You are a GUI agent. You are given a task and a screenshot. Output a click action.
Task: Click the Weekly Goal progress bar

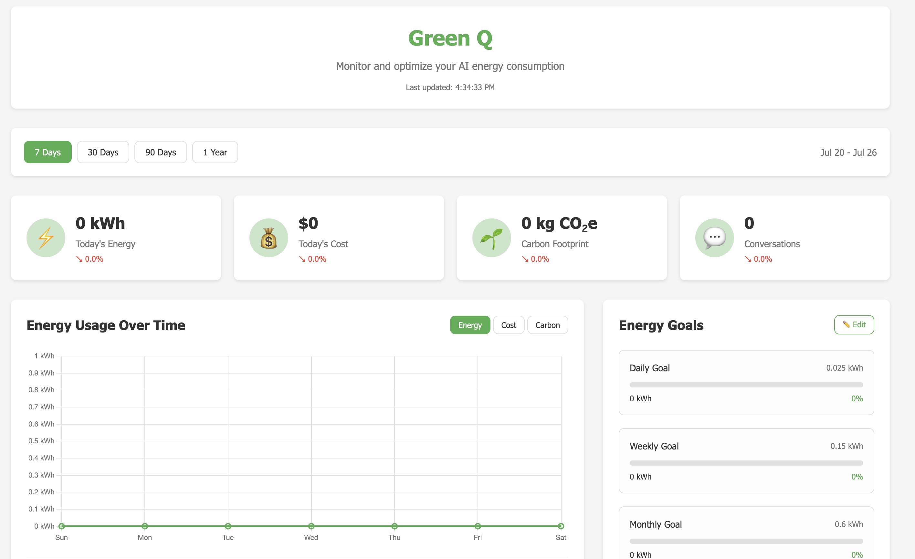tap(746, 463)
